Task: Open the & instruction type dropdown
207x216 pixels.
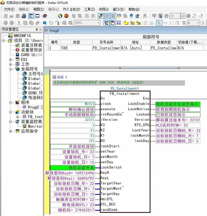Action: point(198,23)
